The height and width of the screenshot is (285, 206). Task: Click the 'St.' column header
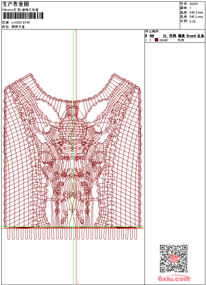pyautogui.click(x=165, y=36)
